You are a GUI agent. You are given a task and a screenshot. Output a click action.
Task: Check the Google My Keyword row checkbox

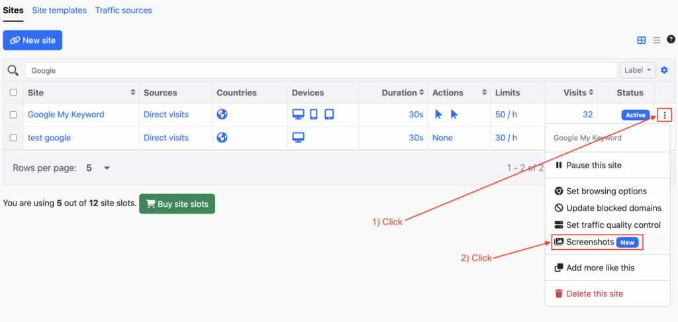(x=13, y=115)
